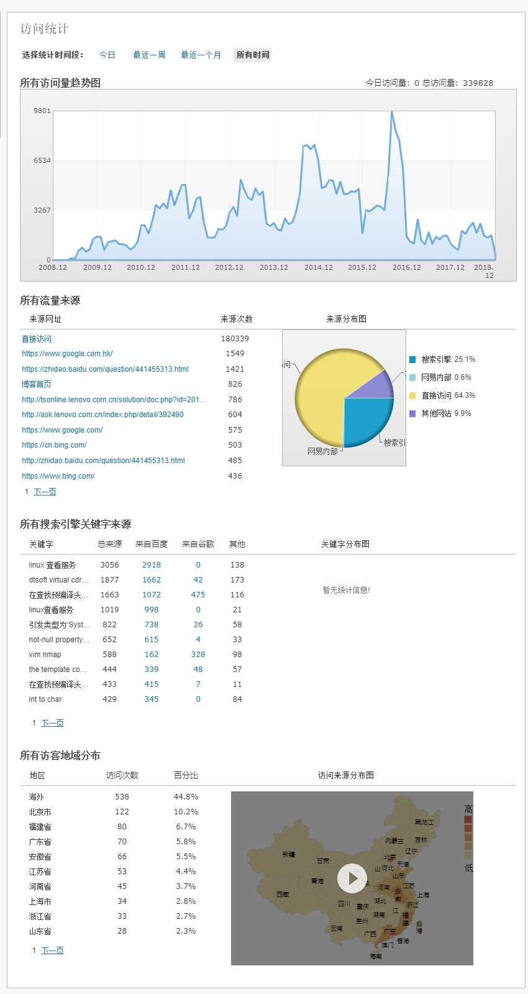Click the purple 其他网站 legend swatch
528x994 pixels.
[x=412, y=413]
